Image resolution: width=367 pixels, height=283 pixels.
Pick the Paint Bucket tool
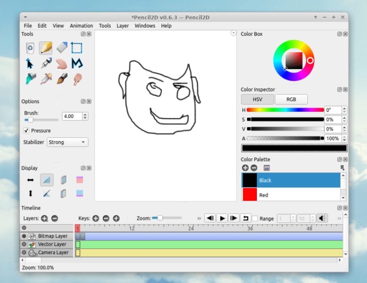[x=28, y=78]
